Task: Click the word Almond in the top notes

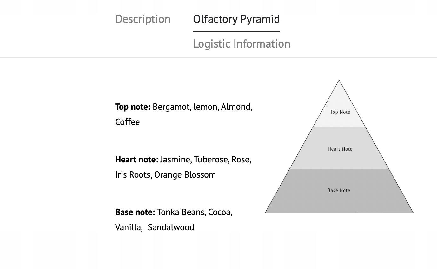Action: click(236, 107)
